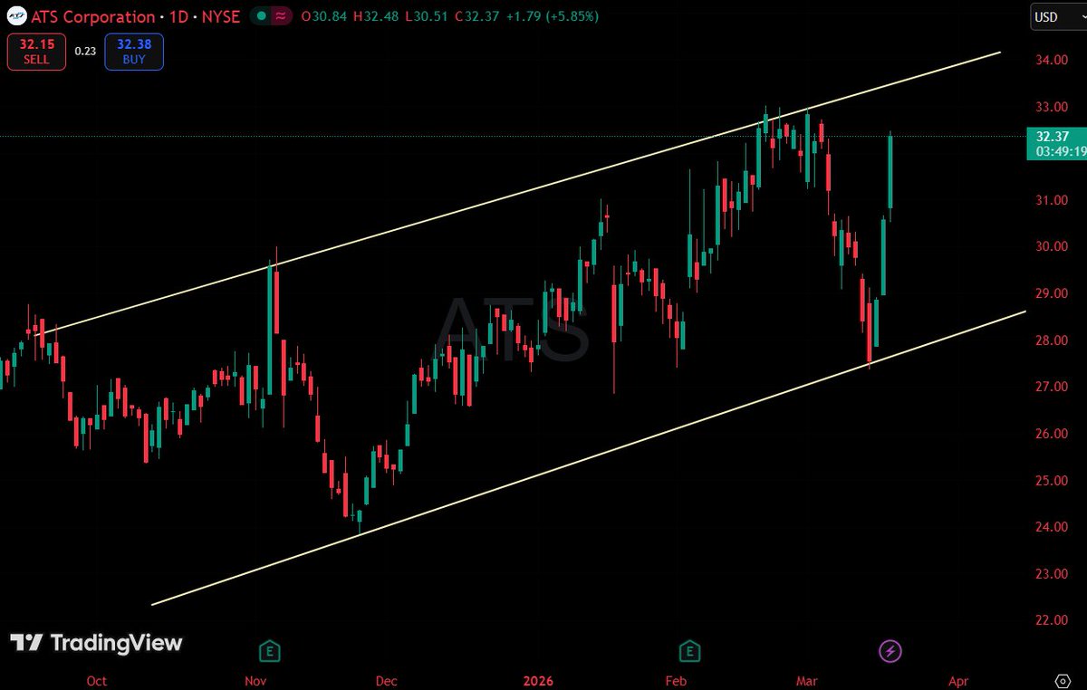Screen dimensions: 1087x690
Task: Click the bar countdown 03:49:19
Action: 1059,151
